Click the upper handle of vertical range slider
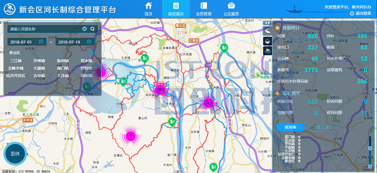This screenshot has height=173, width=377. 370,148
